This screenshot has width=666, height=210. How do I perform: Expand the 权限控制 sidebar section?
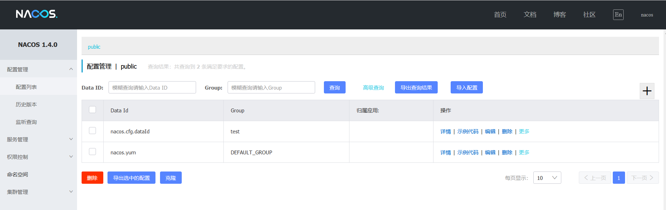coord(39,157)
